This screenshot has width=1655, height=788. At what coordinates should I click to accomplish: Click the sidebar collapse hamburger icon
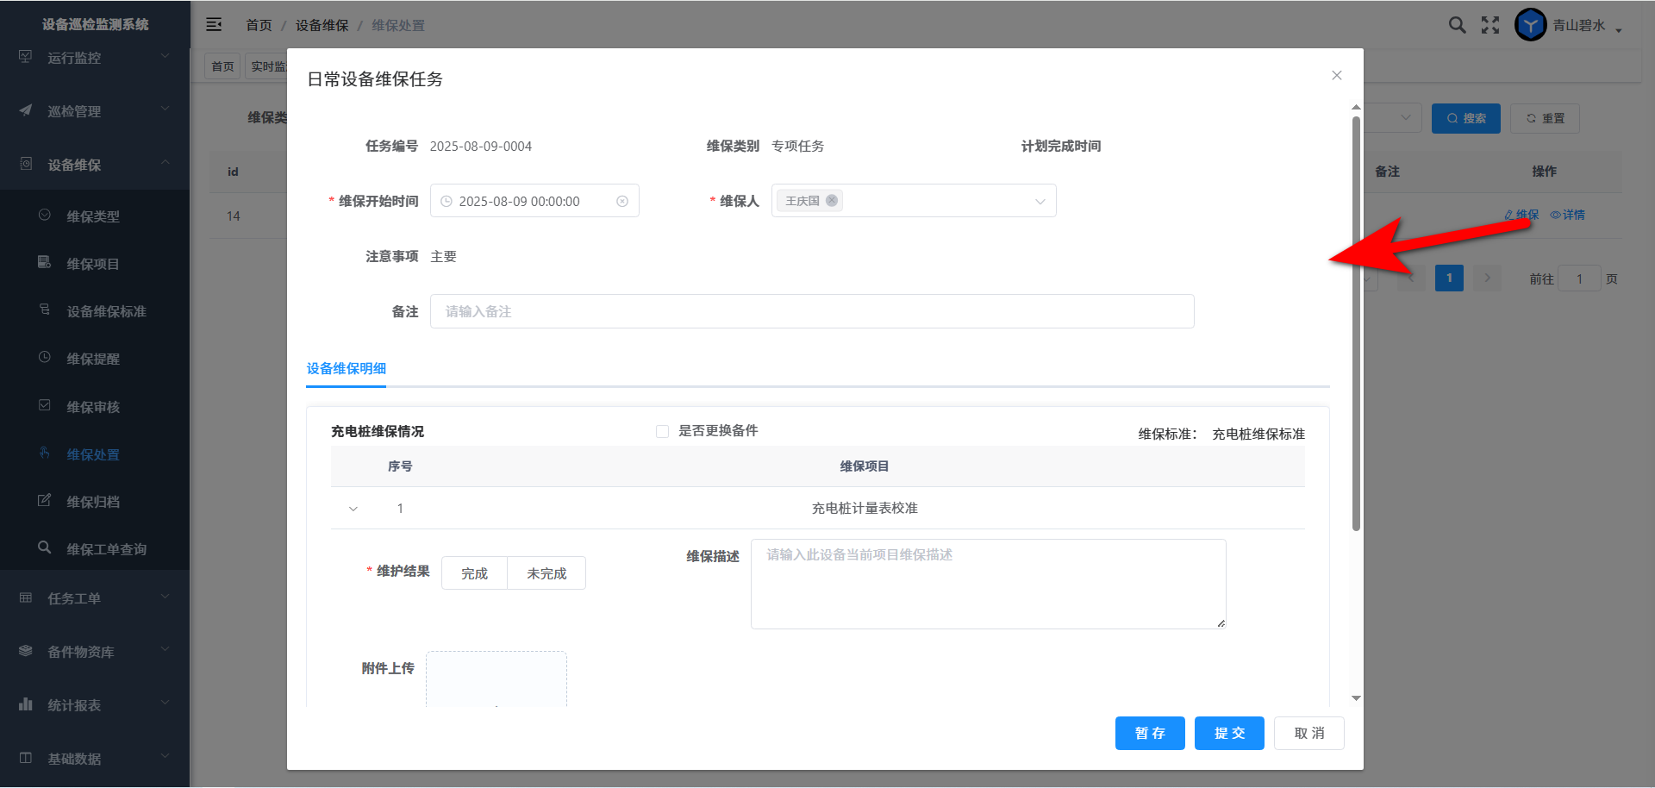(x=214, y=25)
